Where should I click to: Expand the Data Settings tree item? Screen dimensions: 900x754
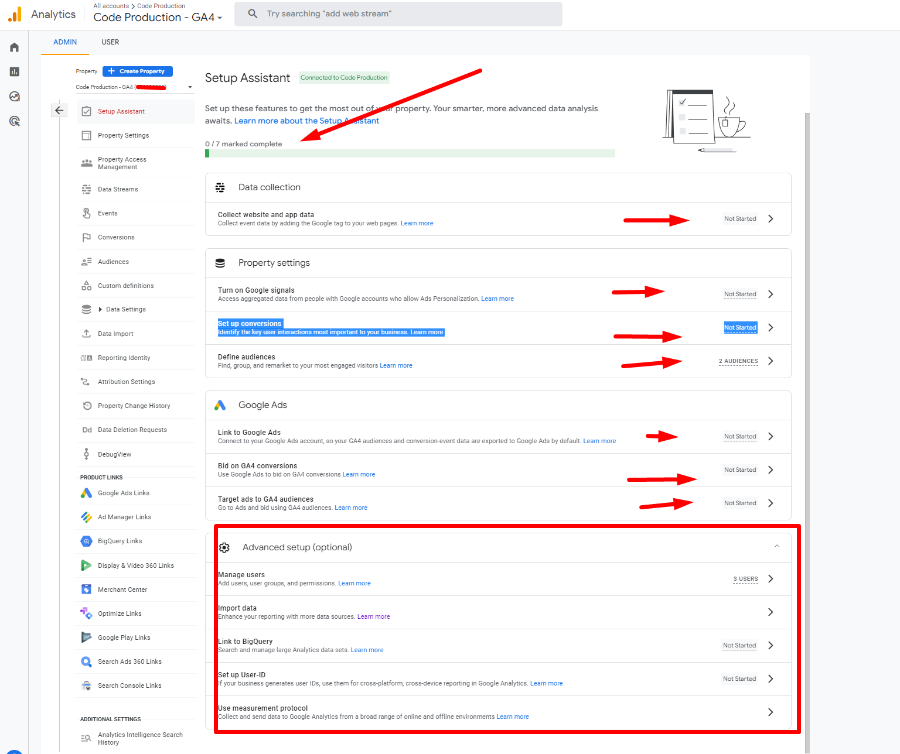(100, 309)
